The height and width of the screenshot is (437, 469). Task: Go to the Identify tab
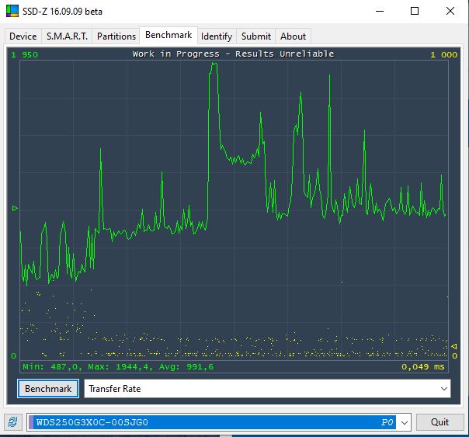(217, 36)
